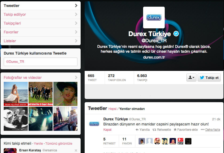Click Kapat to collapse the tweet

[107, 130]
